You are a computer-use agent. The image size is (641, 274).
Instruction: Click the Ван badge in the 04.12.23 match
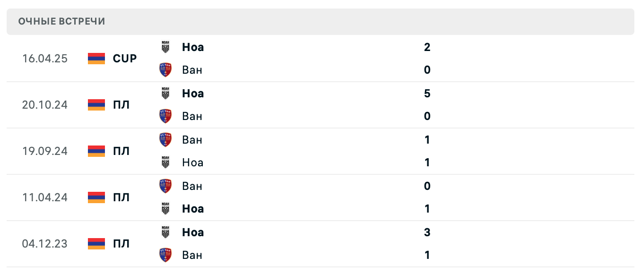(x=165, y=255)
